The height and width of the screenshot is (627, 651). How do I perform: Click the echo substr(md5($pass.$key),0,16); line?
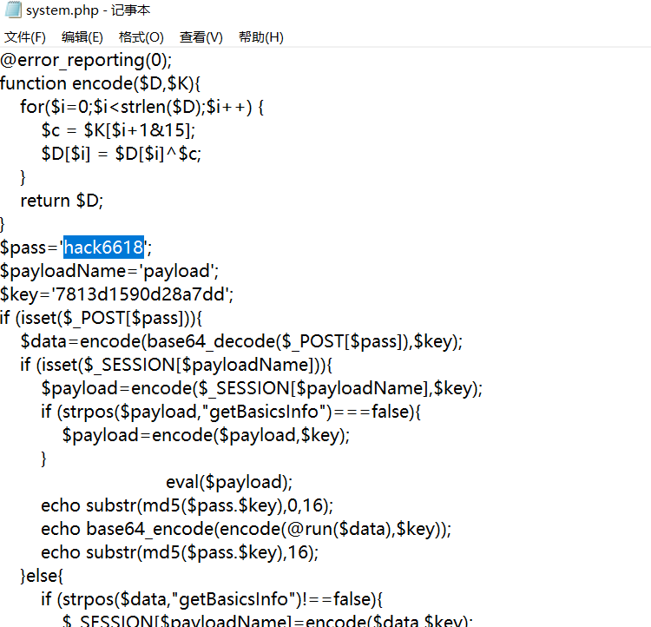click(x=187, y=505)
